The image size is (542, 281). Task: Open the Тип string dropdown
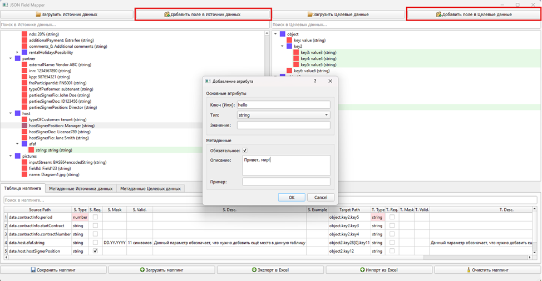coord(283,115)
